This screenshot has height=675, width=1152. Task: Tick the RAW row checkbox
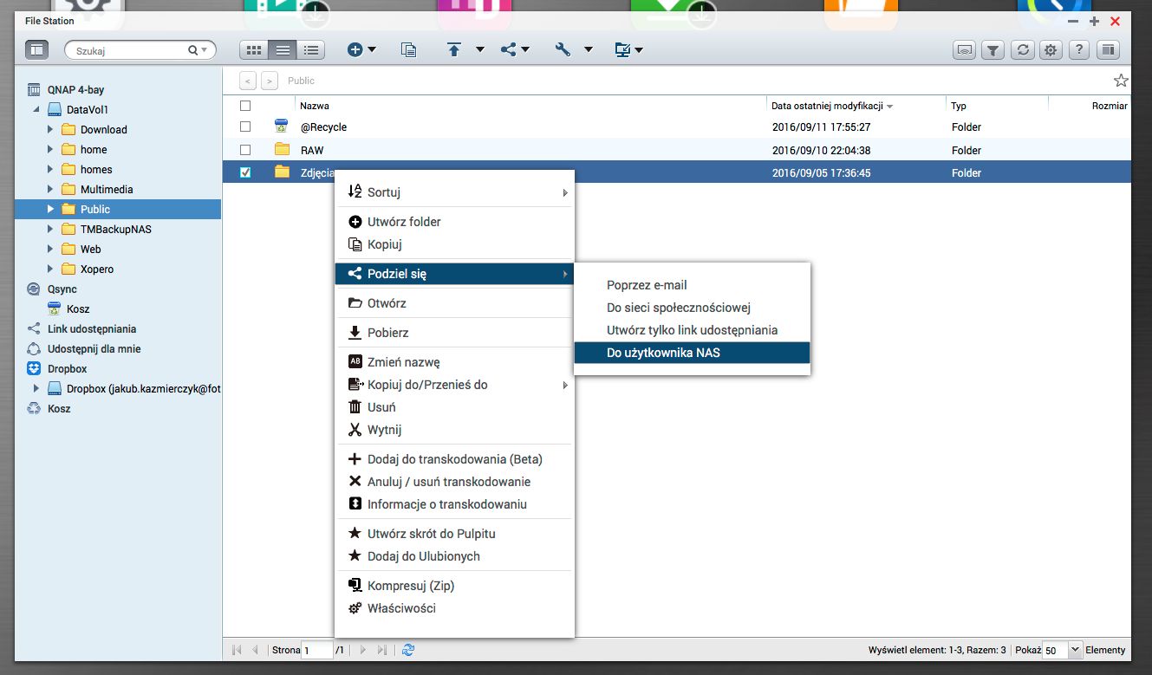pos(245,150)
